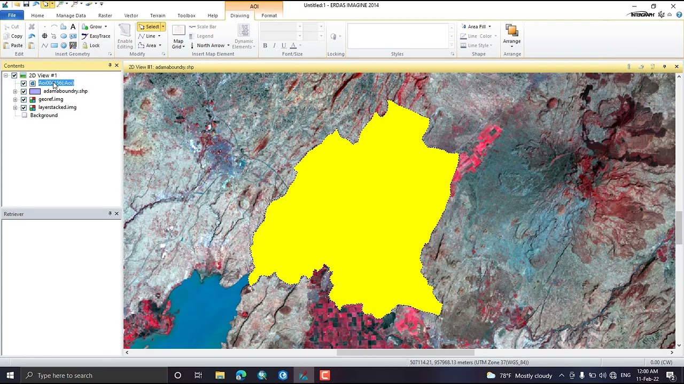Click the Lock tool
Screen dimensions: 684x384
(90, 45)
